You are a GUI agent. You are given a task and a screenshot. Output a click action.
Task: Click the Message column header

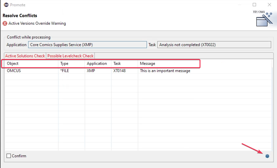click(147, 63)
